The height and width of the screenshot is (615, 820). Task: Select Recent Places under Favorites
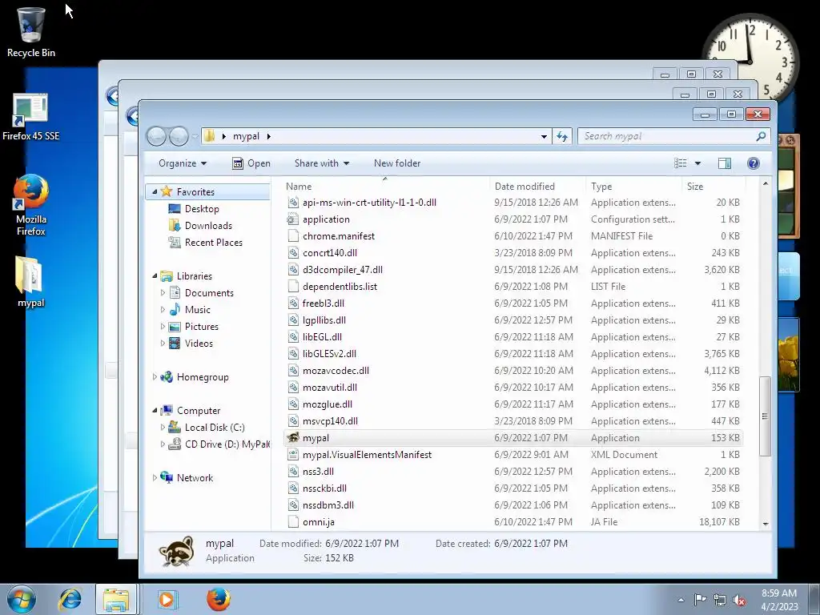coord(213,242)
